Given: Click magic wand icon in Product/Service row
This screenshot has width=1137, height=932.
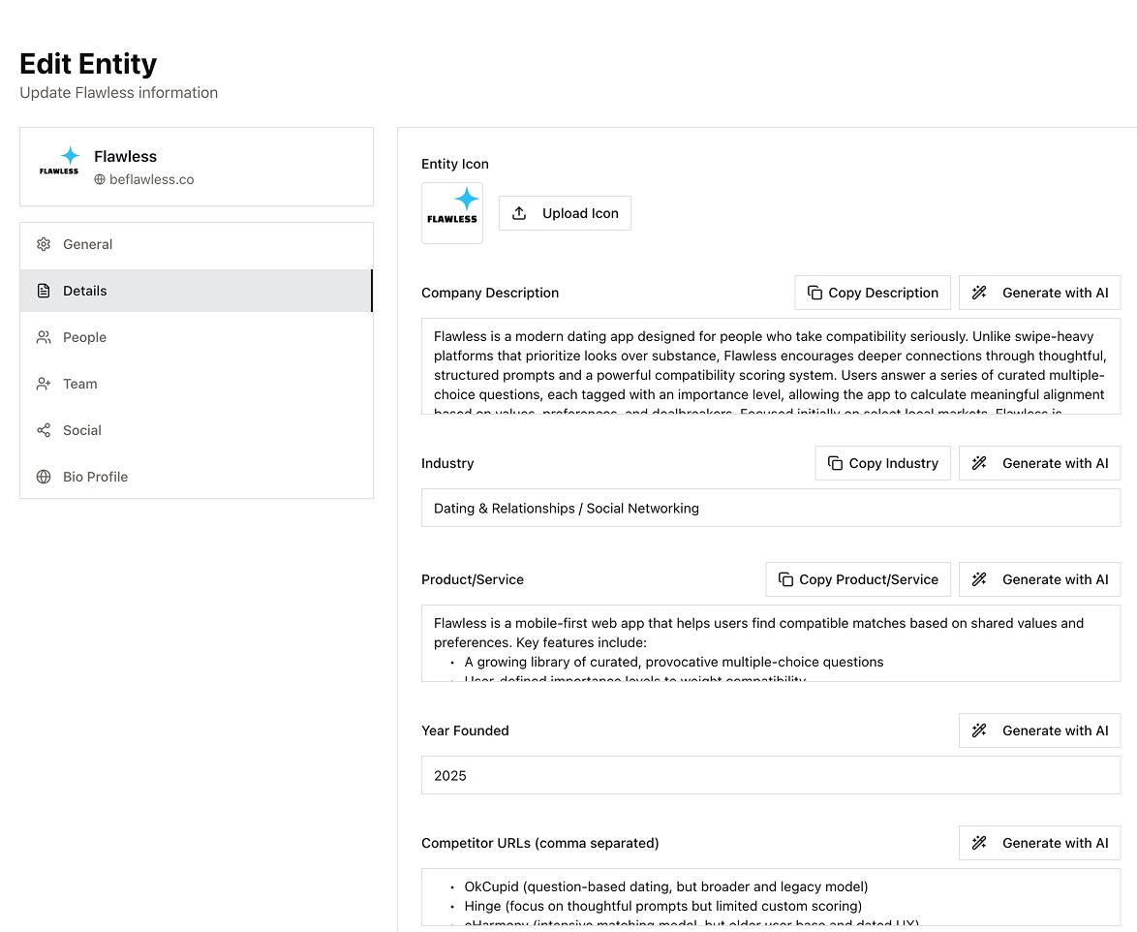Looking at the screenshot, I should 979,578.
